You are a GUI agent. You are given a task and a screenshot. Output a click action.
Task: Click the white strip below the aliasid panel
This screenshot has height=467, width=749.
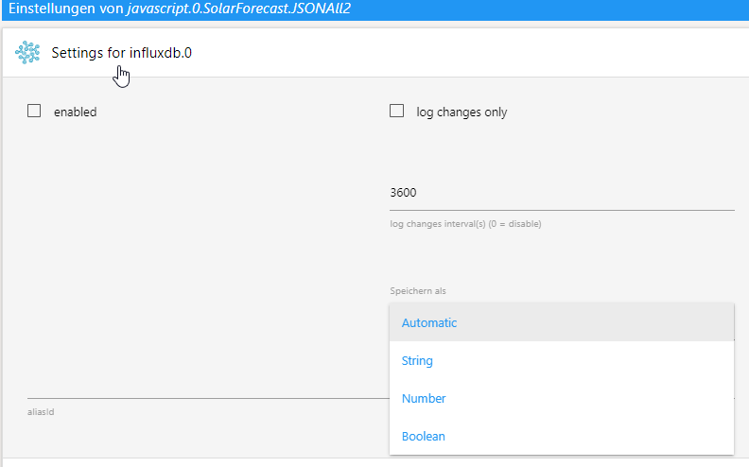click(189, 462)
